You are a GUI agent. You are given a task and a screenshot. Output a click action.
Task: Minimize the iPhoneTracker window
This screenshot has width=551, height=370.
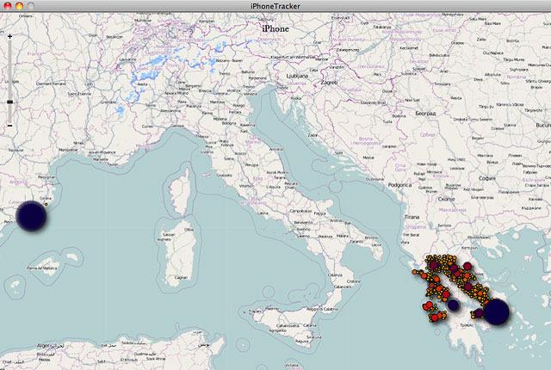(x=19, y=6)
